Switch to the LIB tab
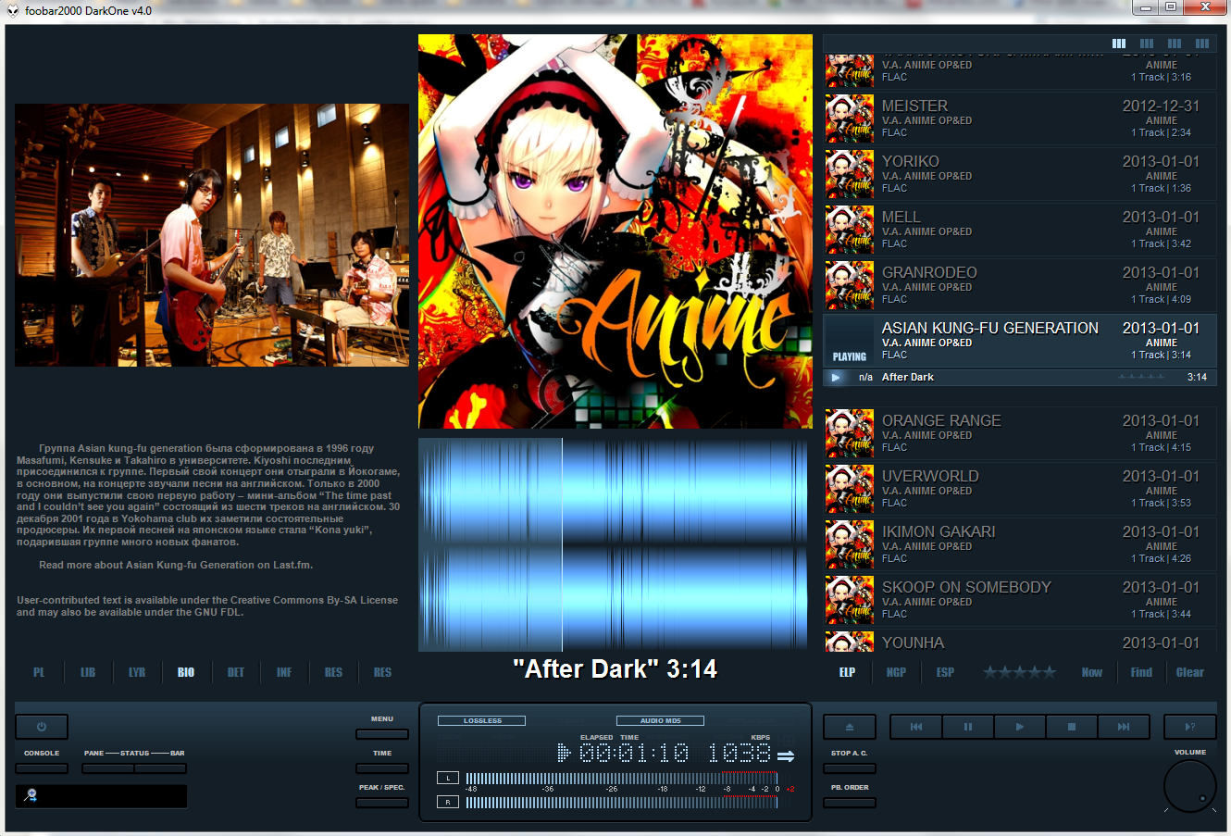Screen dimensions: 1231x836 [x=88, y=672]
